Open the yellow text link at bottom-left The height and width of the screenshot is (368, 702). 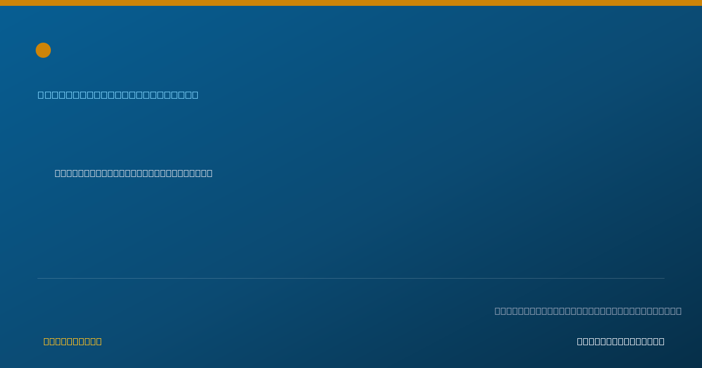(73, 341)
